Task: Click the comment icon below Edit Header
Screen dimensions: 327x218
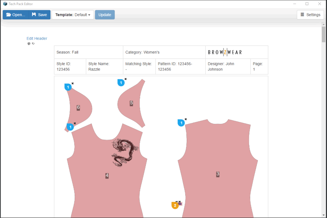Action: click(29, 44)
